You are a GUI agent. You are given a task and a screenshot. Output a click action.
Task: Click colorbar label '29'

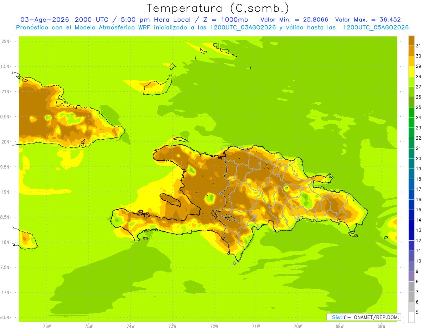(x=419, y=66)
